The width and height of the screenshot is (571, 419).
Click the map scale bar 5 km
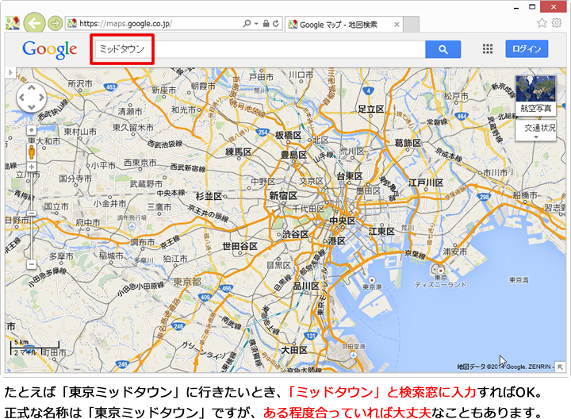(35, 348)
